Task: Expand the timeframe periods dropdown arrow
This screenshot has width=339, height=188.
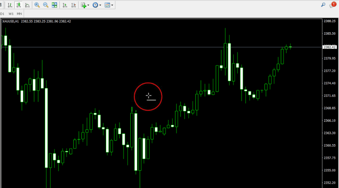Action: click(100, 5)
